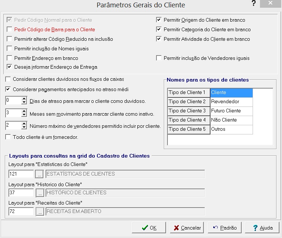The height and width of the screenshot is (238, 282).
Task: Click the Cancelar button
Action: tap(187, 228)
